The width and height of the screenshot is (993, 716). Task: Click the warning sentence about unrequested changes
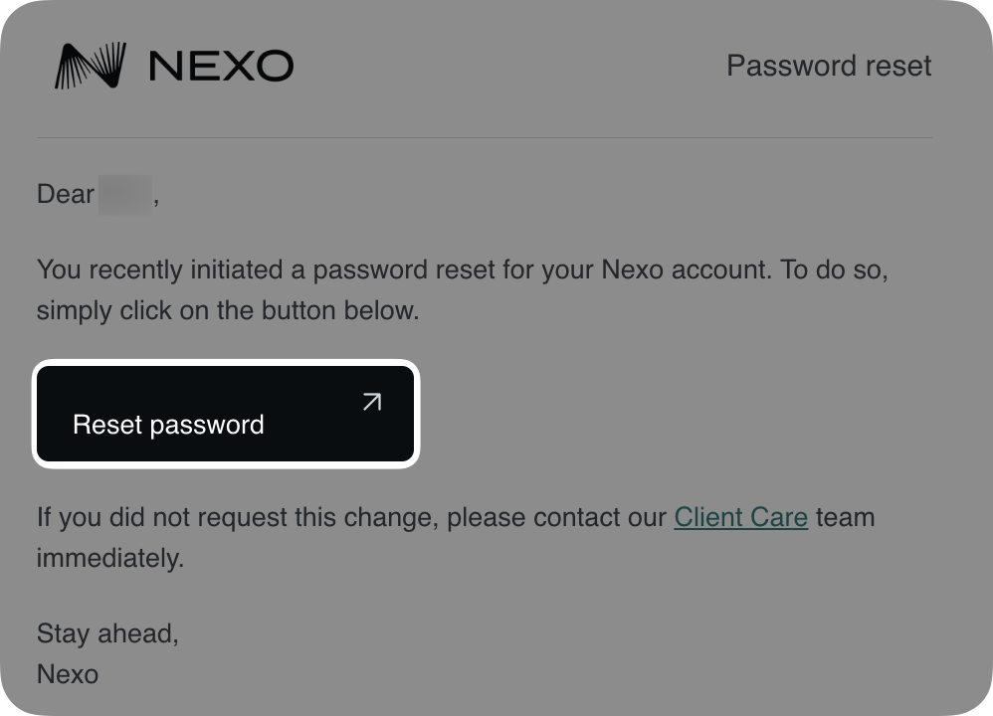[x=456, y=537]
